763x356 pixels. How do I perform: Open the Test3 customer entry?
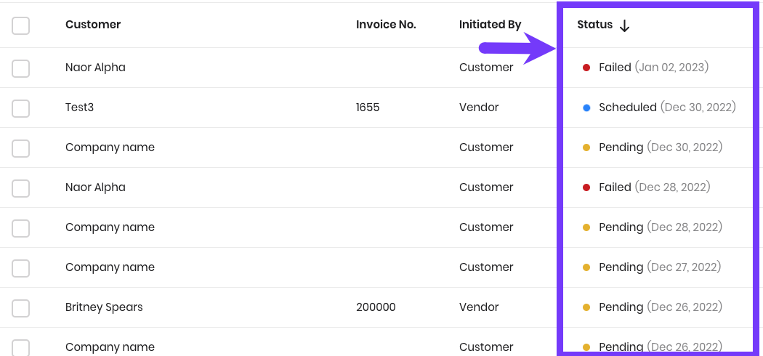click(79, 108)
